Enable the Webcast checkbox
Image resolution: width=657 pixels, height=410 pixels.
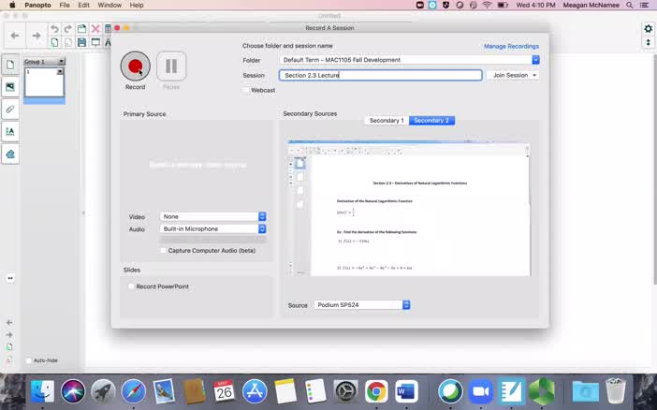point(246,90)
